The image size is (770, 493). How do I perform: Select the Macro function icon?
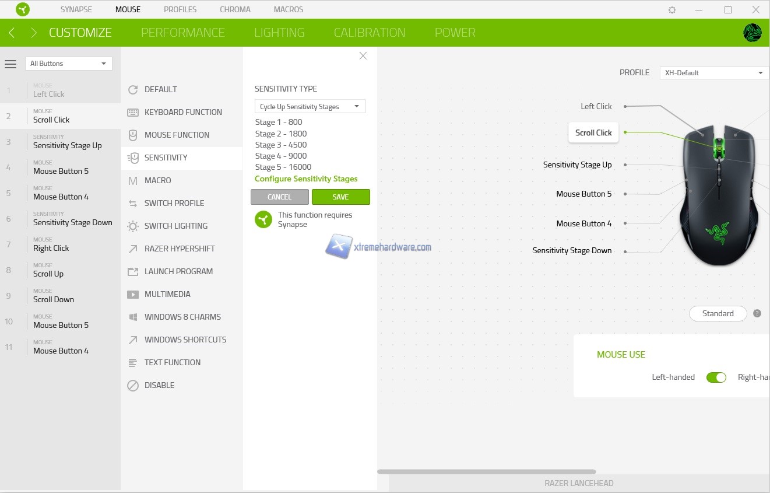coord(133,181)
